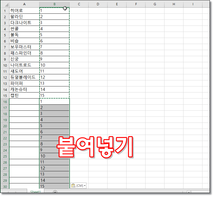Click cell containing 섀도어

tap(24, 71)
